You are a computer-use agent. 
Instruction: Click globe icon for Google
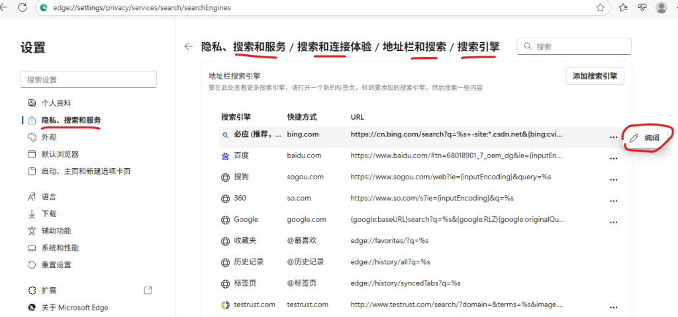[225, 220]
